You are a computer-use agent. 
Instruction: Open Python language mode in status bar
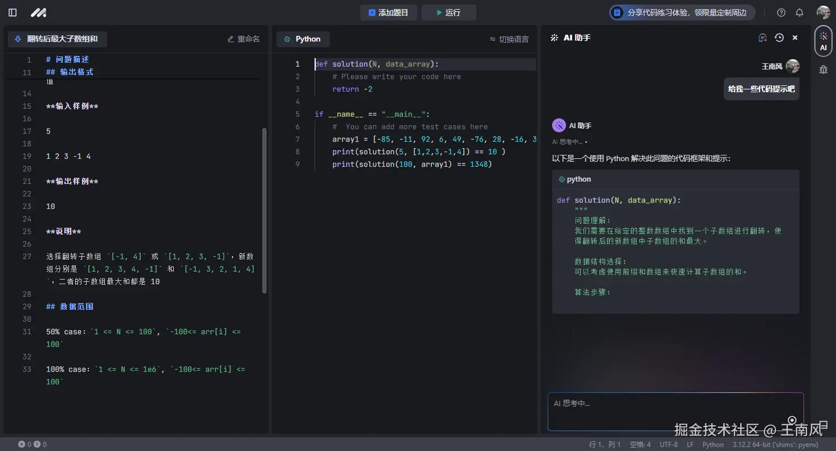(712, 445)
